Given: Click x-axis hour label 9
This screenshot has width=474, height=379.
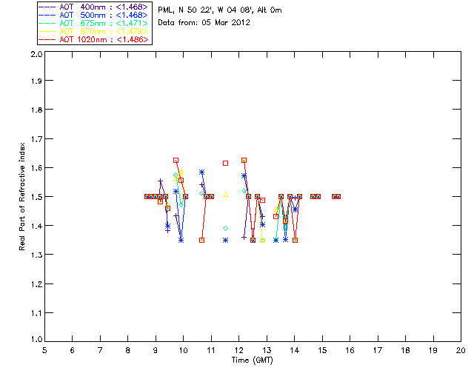Looking at the screenshot, I should click(x=156, y=350).
